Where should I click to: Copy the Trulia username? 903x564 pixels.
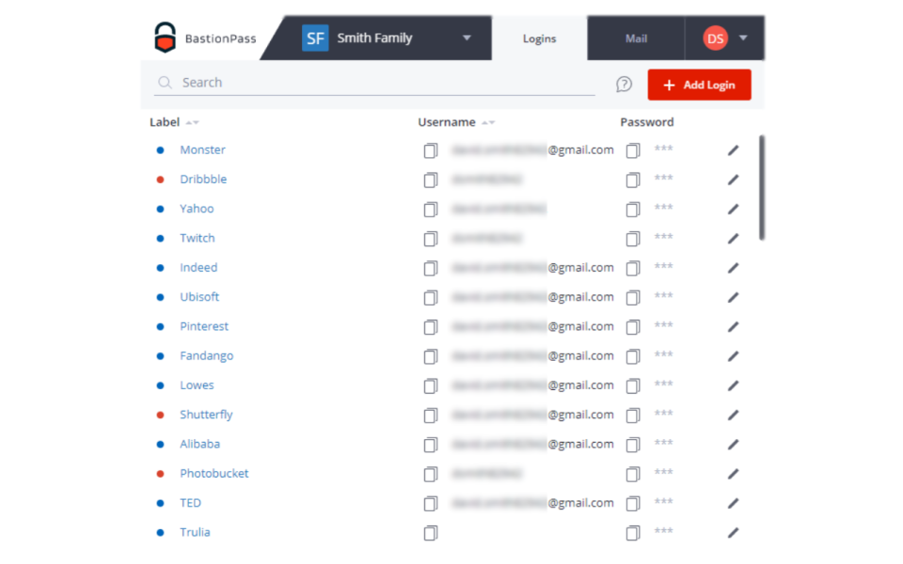tap(430, 533)
